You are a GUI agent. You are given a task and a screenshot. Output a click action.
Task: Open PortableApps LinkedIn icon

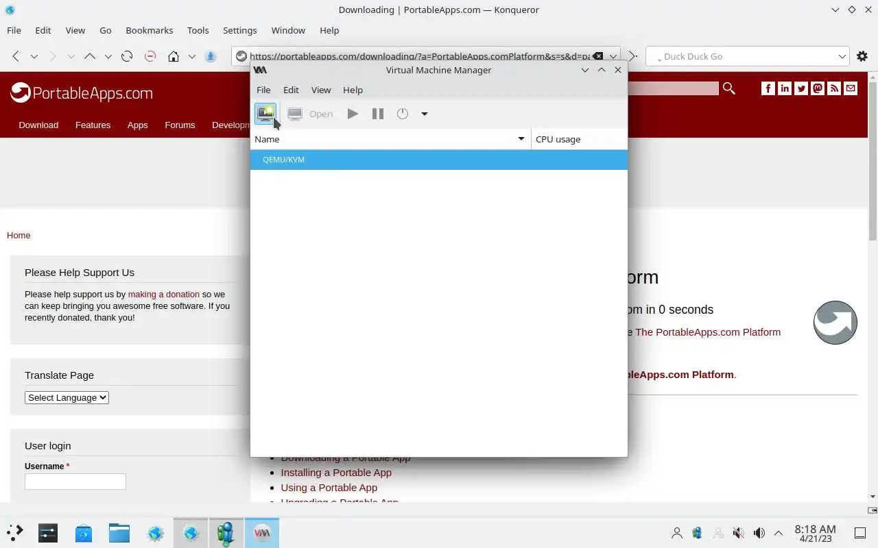tap(785, 88)
